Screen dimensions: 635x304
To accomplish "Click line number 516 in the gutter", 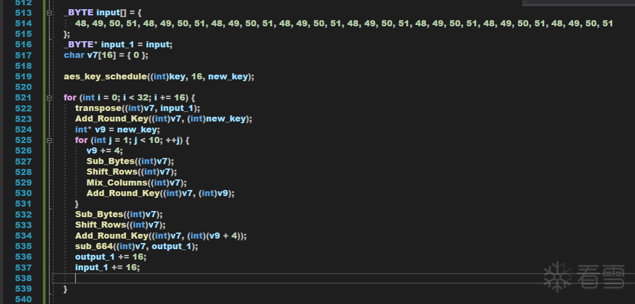I will [x=23, y=44].
